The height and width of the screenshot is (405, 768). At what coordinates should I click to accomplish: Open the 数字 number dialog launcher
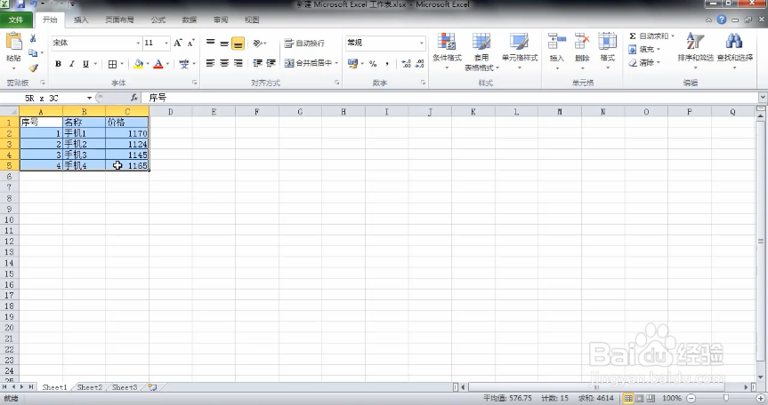[x=423, y=83]
